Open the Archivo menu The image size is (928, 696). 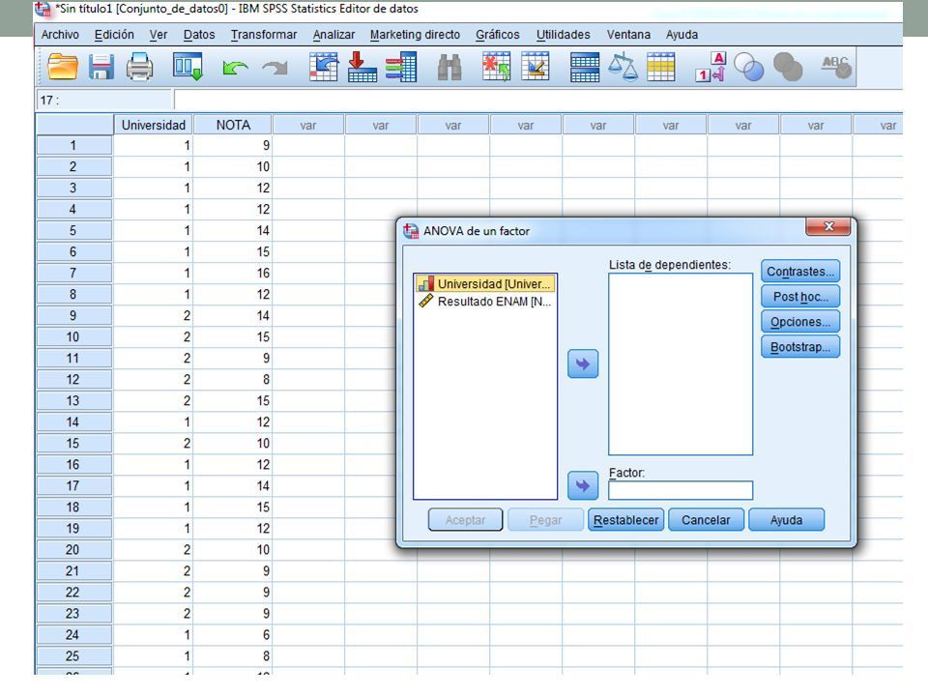pos(60,35)
